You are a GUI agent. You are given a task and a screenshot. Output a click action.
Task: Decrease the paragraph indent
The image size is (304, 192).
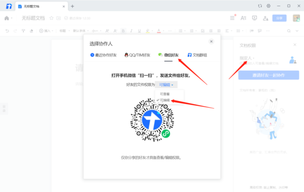pyautogui.click(x=211, y=31)
